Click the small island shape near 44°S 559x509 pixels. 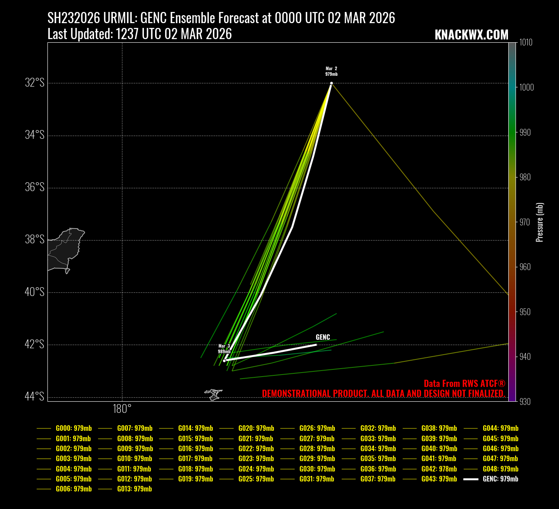(x=213, y=395)
